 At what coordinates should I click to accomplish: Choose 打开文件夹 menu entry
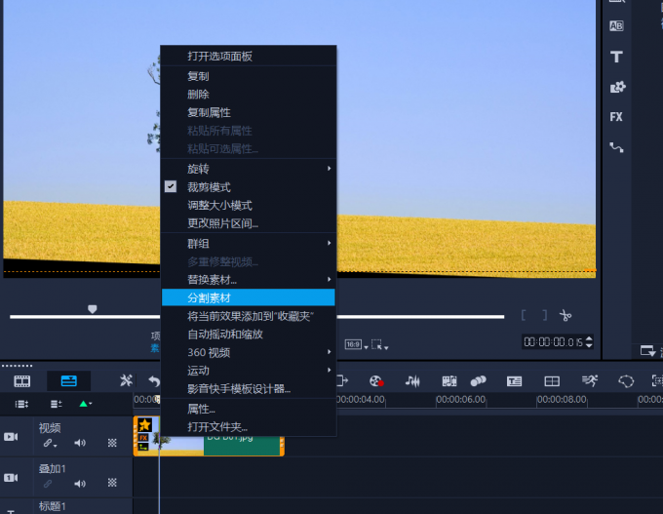(249, 426)
